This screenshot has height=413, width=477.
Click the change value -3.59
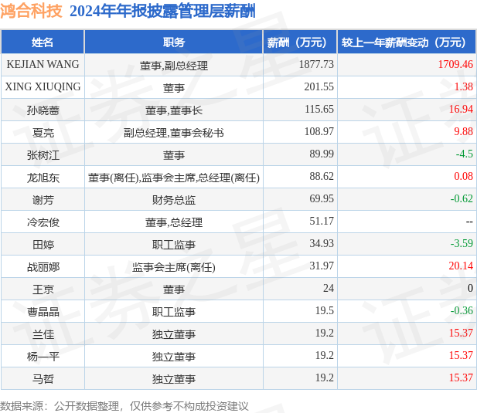pyautogui.click(x=462, y=243)
